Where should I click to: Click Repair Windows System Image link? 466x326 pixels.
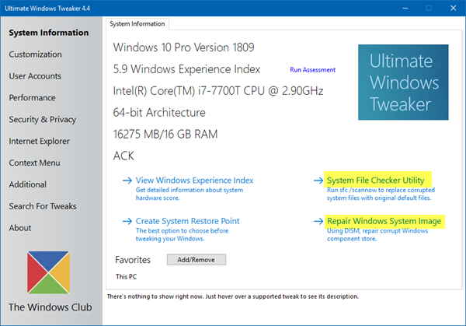coord(384,221)
